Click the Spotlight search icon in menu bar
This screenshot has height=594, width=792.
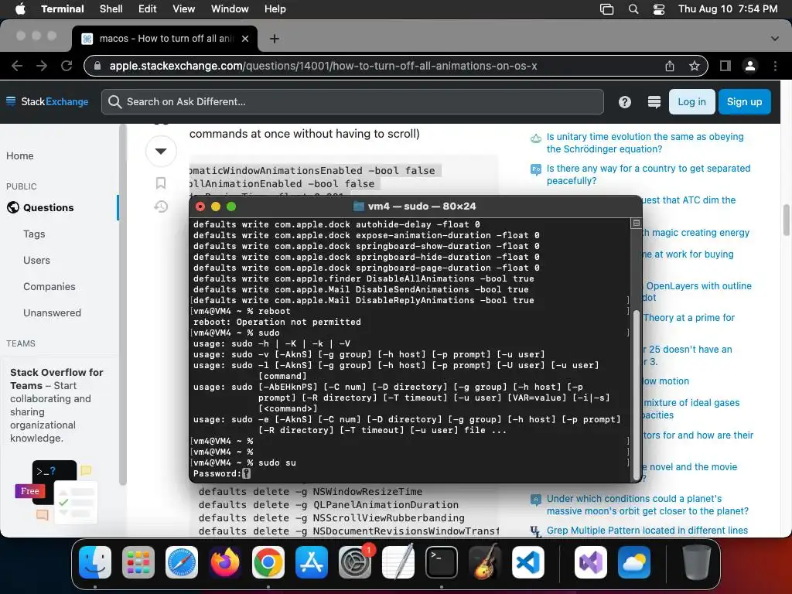[x=633, y=9]
